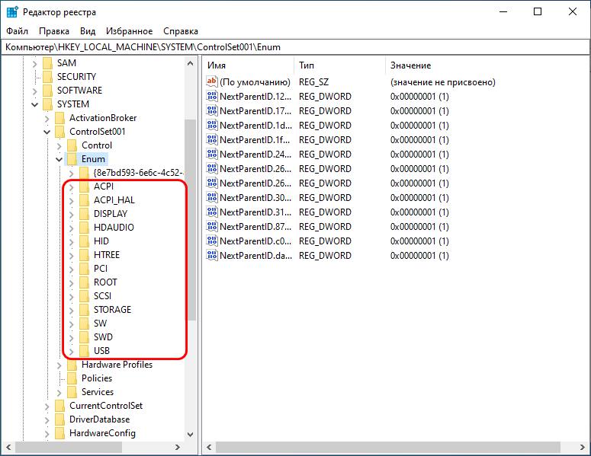Click the registry path address bar
Image resolution: width=591 pixels, height=456 pixels.
point(296,47)
